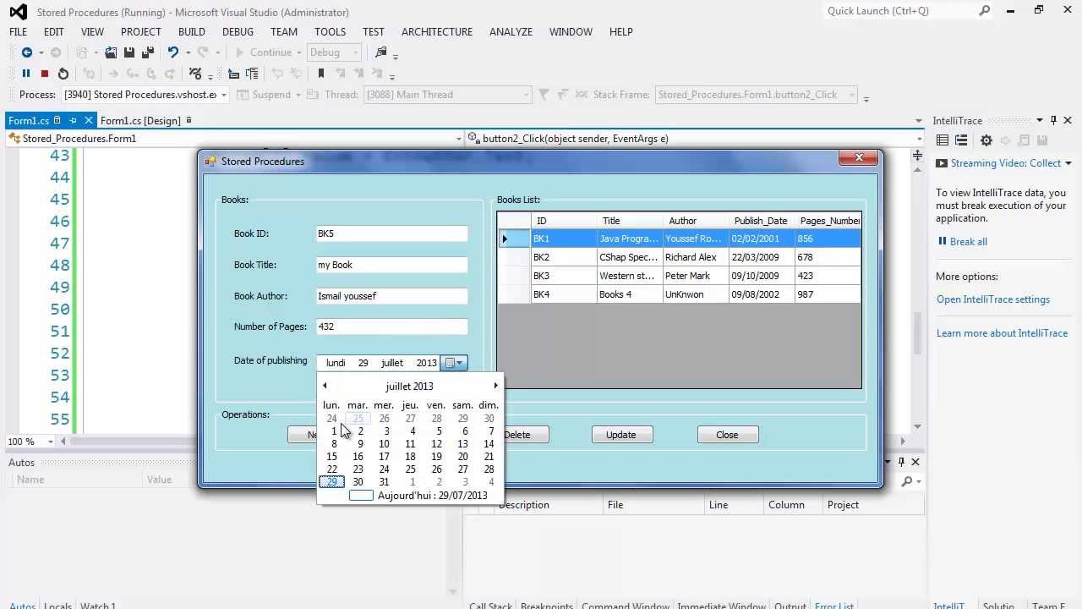This screenshot has height=609, width=1082.
Task: Open the ANALYZE menu
Action: pos(511,31)
